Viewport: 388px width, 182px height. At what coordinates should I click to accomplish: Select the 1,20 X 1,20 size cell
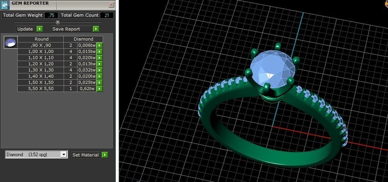click(x=40, y=64)
